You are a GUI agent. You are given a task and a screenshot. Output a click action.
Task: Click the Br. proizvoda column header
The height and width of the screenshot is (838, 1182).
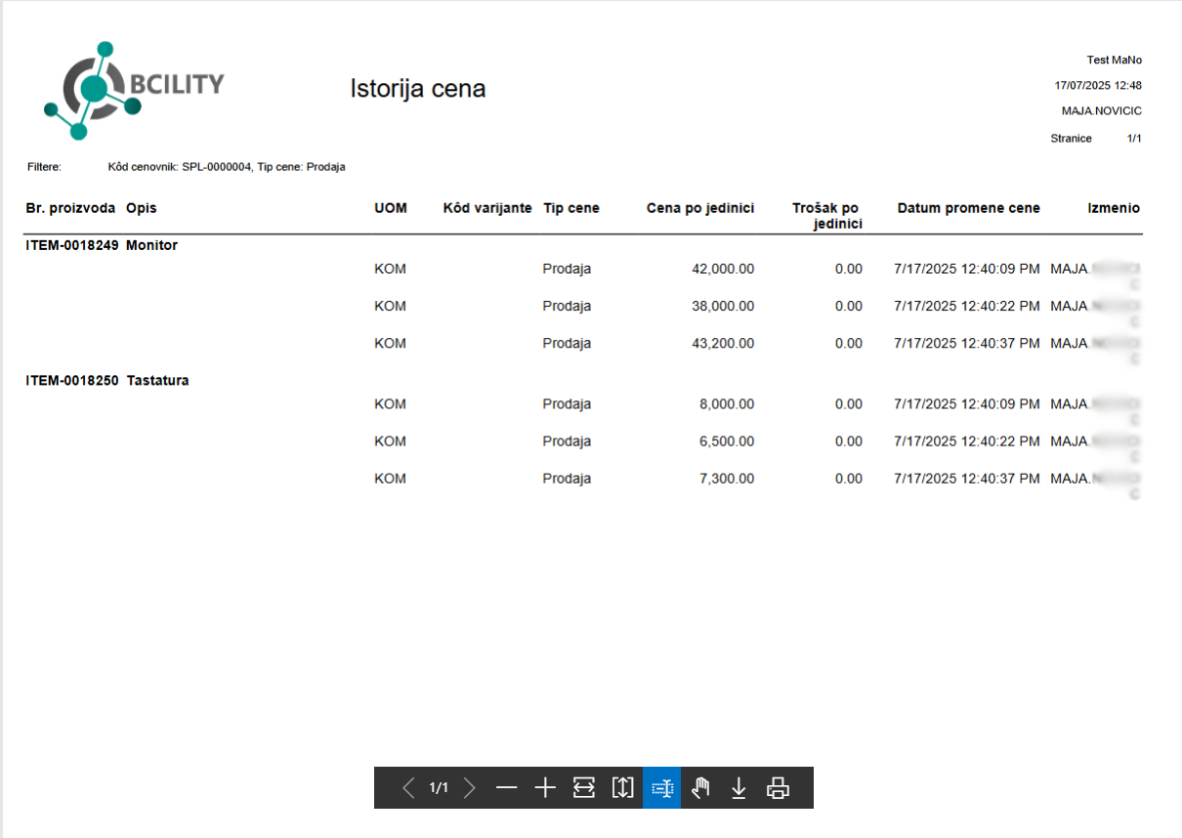click(x=70, y=208)
